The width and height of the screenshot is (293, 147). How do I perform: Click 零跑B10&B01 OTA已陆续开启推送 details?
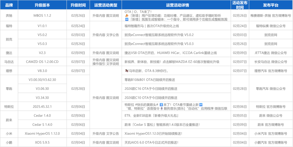pyautogui.click(x=176, y=79)
